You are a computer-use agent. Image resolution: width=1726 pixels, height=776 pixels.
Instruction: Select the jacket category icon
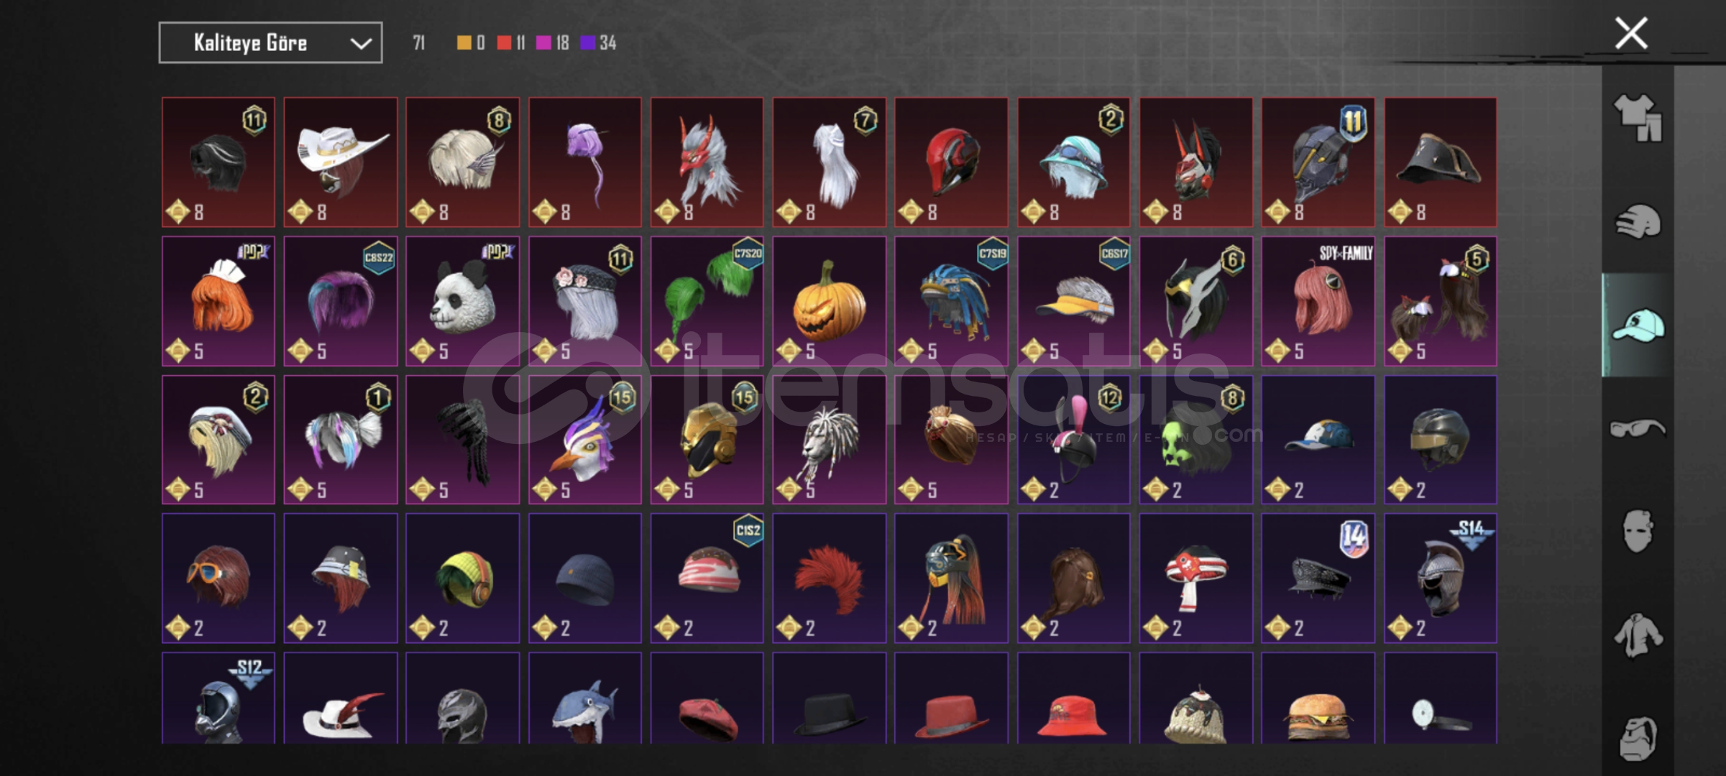click(1638, 635)
